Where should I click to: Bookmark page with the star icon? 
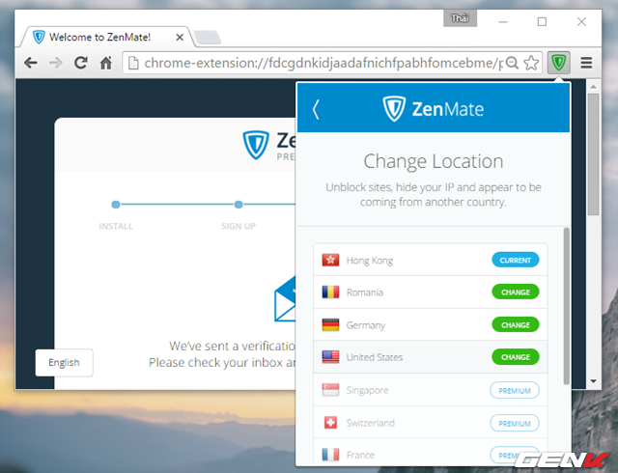pyautogui.click(x=531, y=63)
